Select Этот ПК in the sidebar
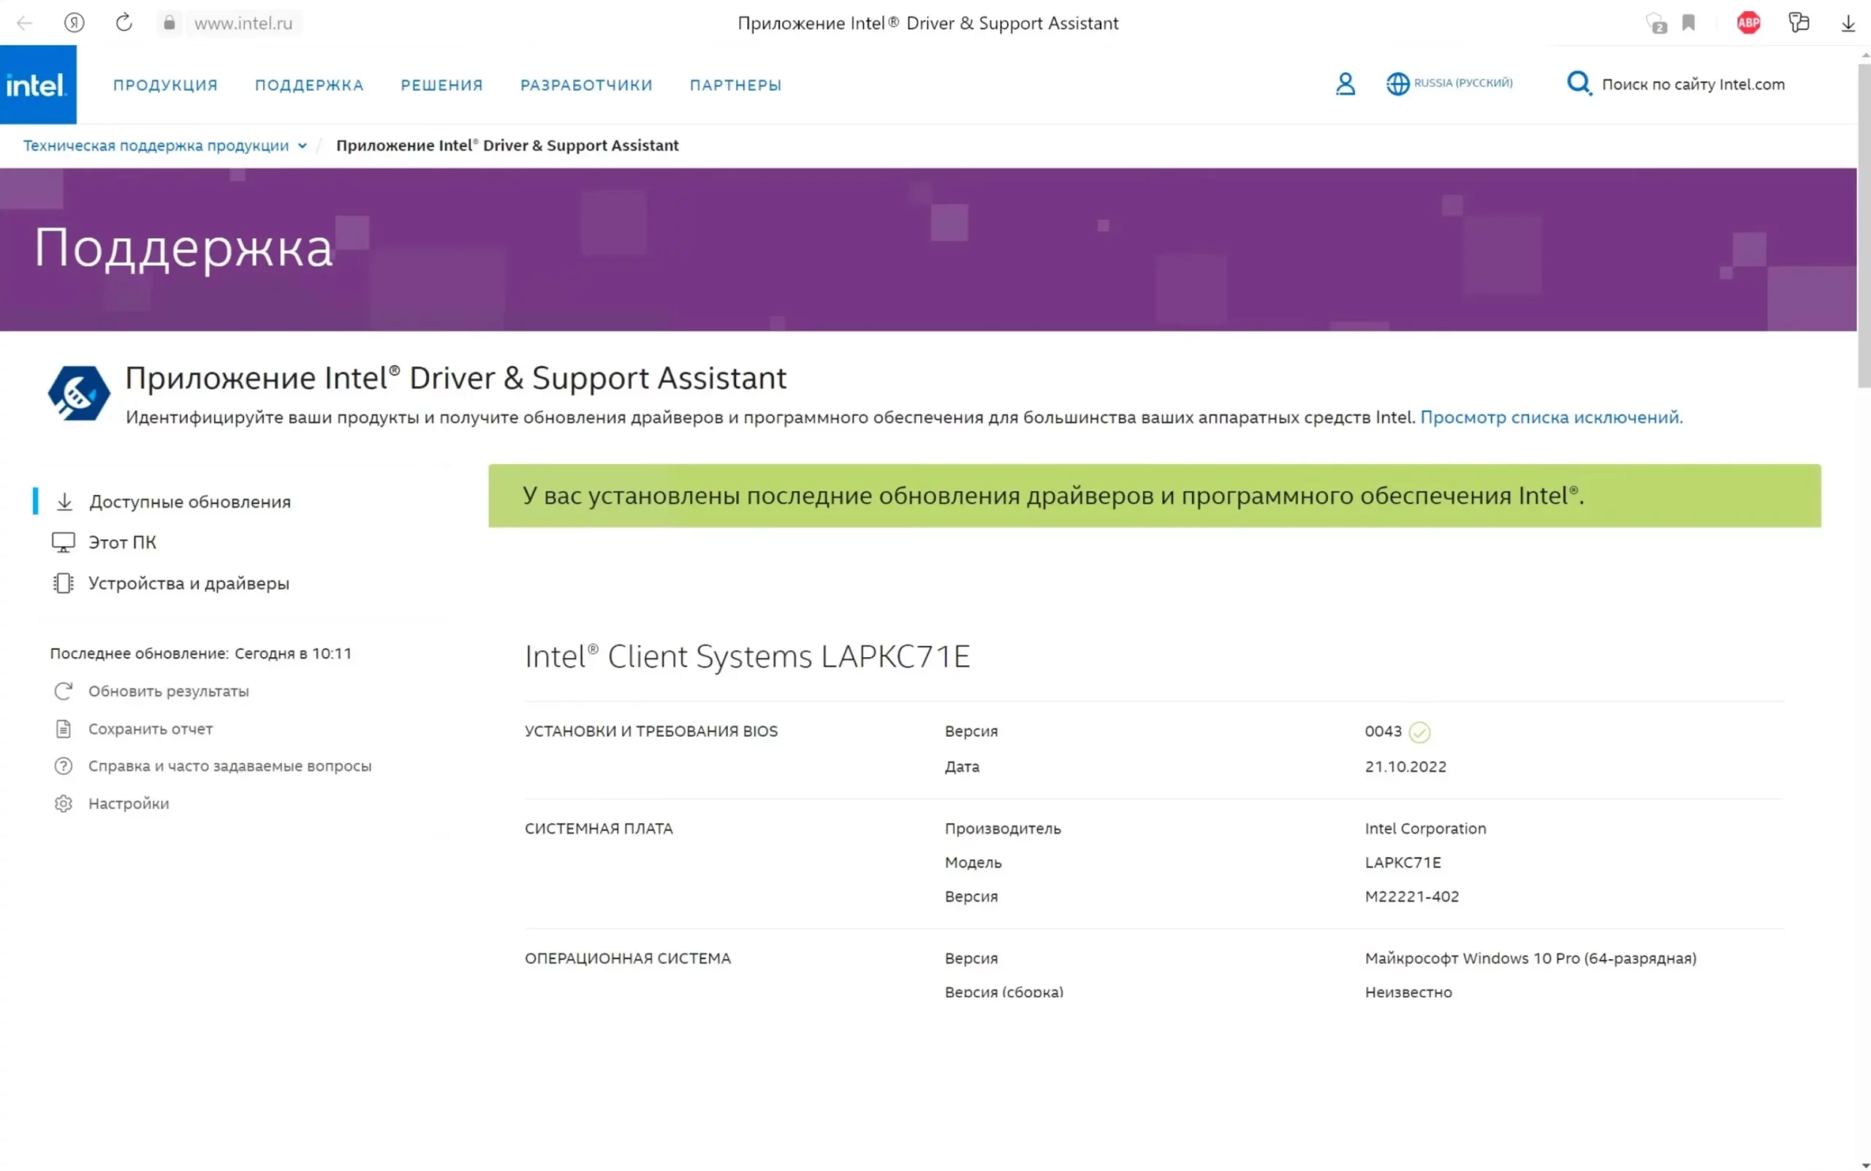This screenshot has width=1871, height=1171. [x=121, y=542]
